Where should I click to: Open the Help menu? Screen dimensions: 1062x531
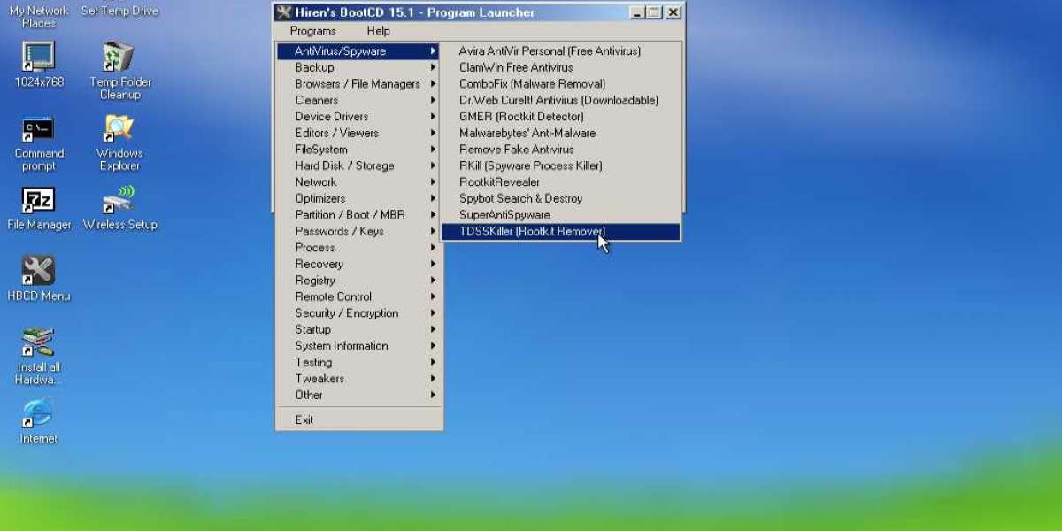378,31
